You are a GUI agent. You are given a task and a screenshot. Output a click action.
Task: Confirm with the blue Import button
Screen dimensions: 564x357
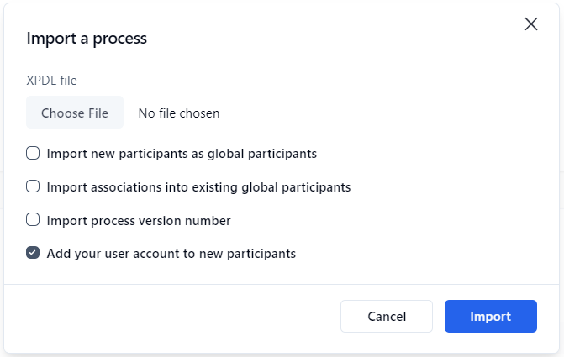(x=490, y=317)
